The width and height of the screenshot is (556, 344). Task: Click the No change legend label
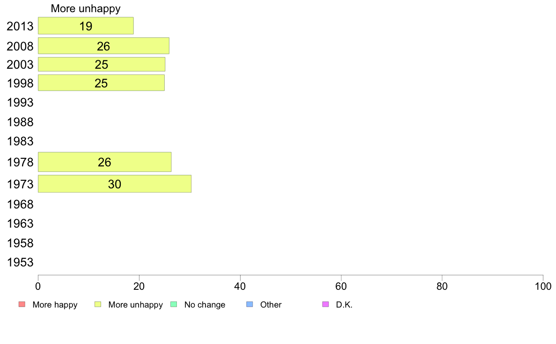coord(205,305)
